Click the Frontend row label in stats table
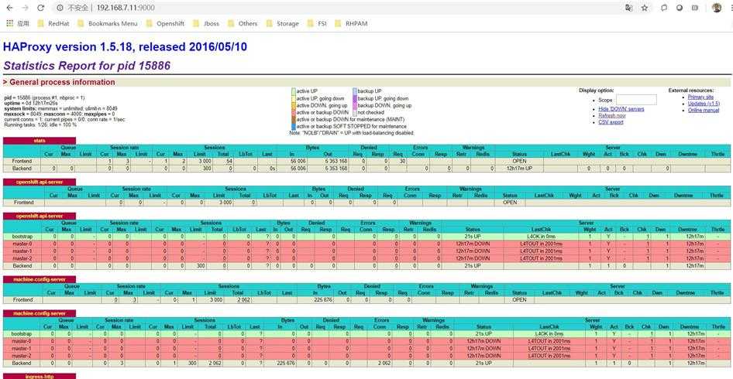 pyautogui.click(x=22, y=161)
